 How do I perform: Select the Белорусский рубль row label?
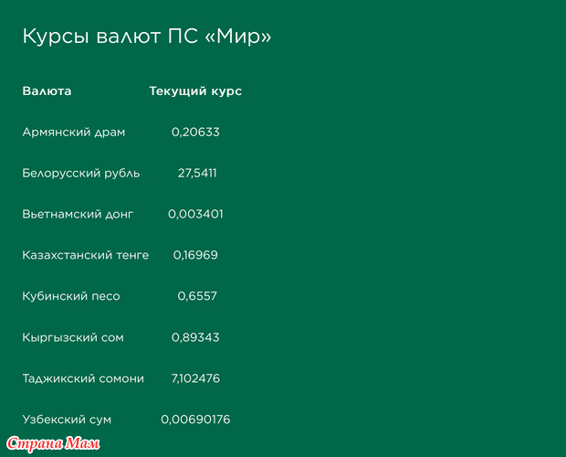(81, 174)
